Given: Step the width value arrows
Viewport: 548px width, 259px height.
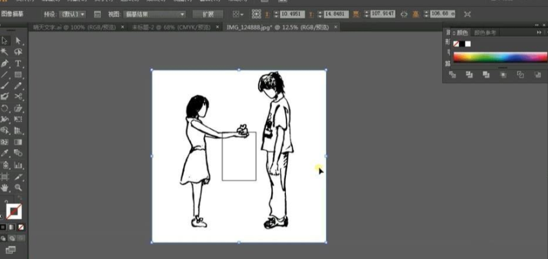Looking at the screenshot, I should point(367,14).
